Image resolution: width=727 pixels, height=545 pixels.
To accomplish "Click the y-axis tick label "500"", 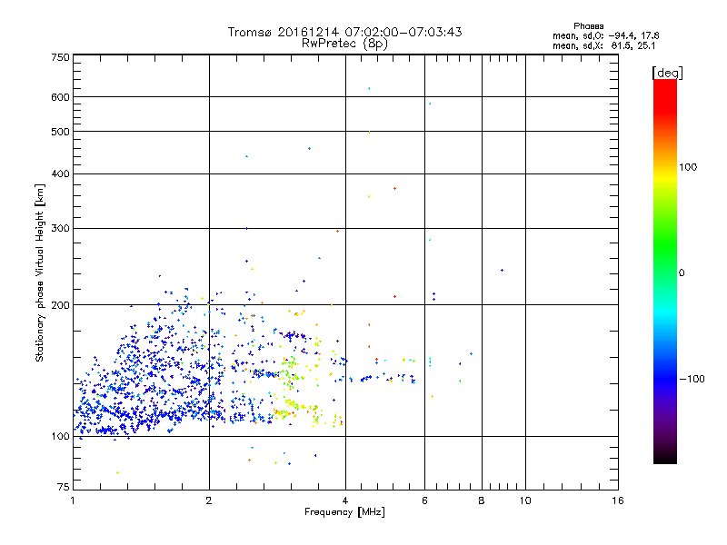I will (60, 132).
